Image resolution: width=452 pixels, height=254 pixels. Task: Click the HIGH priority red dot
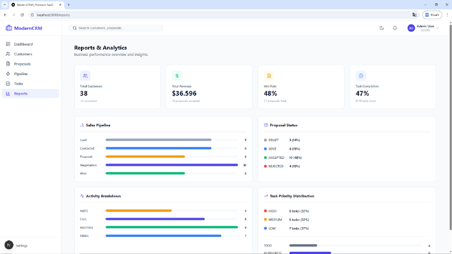(265, 211)
